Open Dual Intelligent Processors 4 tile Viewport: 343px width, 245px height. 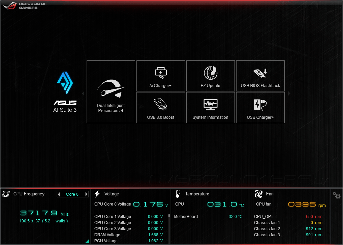111,92
